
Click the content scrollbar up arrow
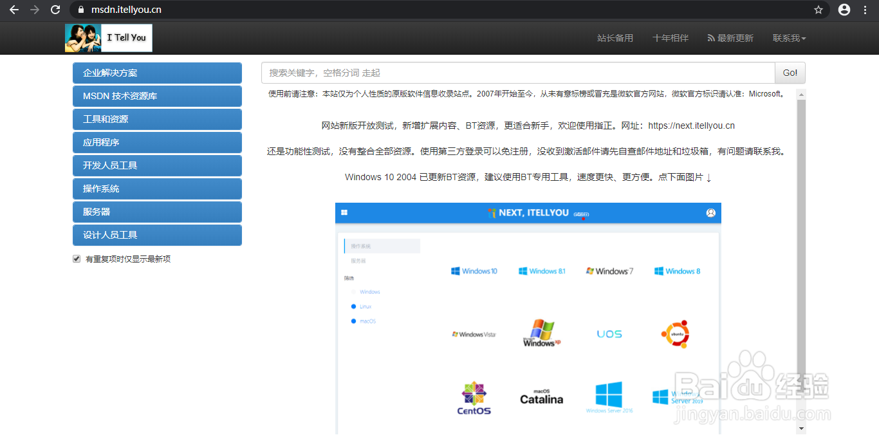click(x=801, y=94)
